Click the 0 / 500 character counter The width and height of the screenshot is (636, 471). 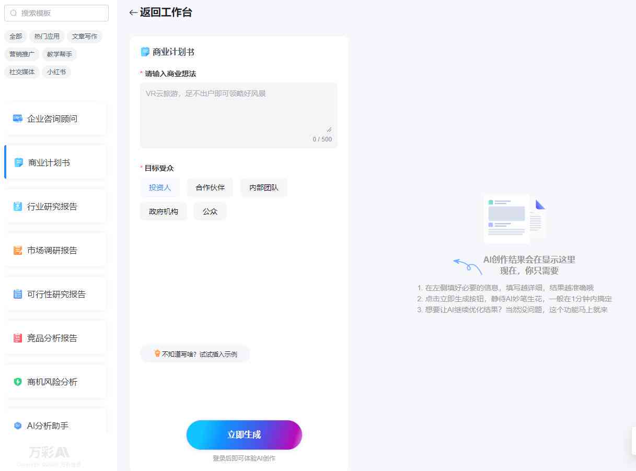322,139
